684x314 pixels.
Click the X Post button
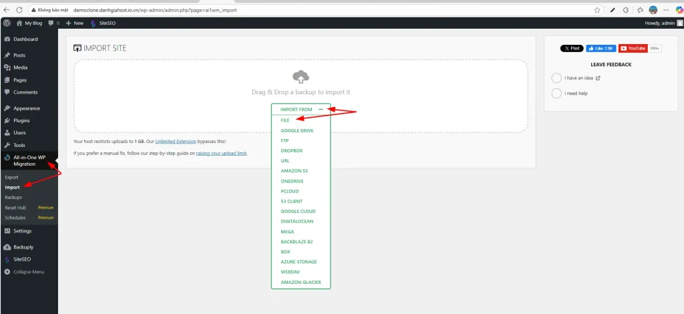tap(572, 48)
